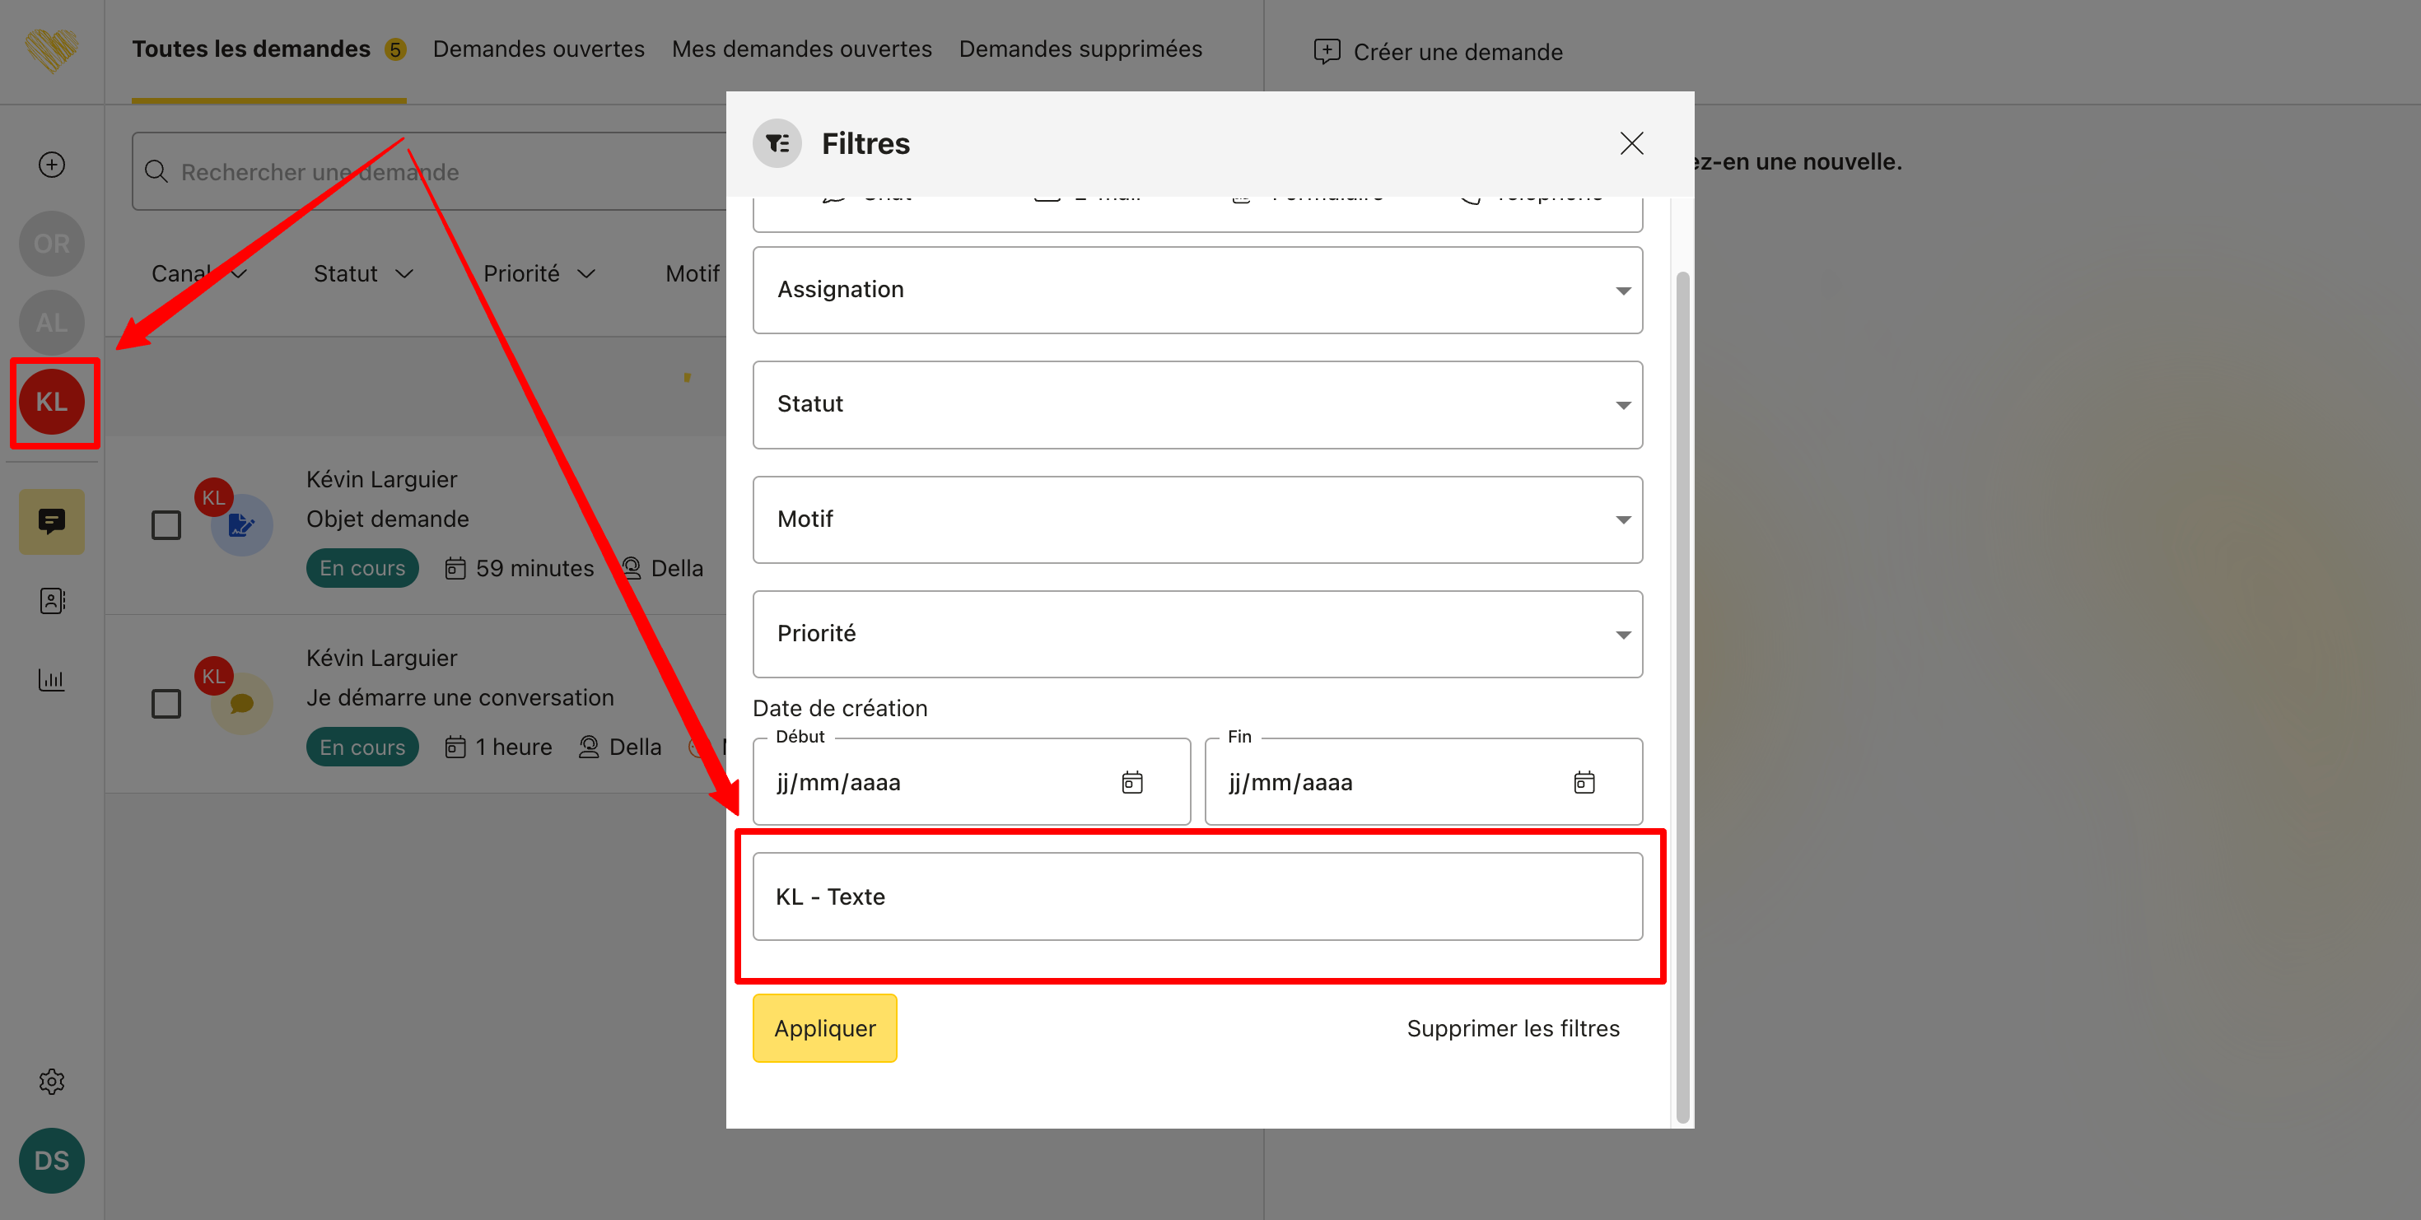Open the messages chat icon in sidebar
This screenshot has height=1220, width=2421.
click(x=52, y=521)
